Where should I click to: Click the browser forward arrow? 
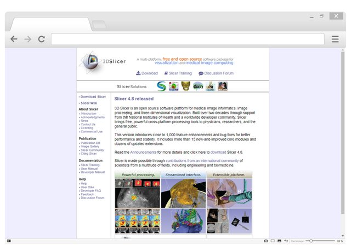click(28, 39)
